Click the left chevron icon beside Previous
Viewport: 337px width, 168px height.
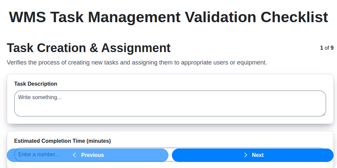click(74, 155)
